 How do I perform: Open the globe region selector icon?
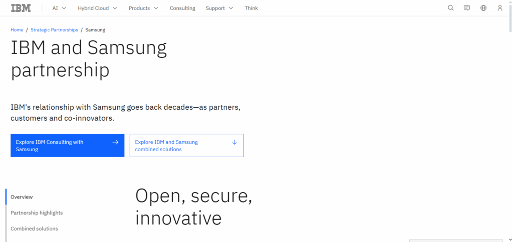tap(483, 8)
